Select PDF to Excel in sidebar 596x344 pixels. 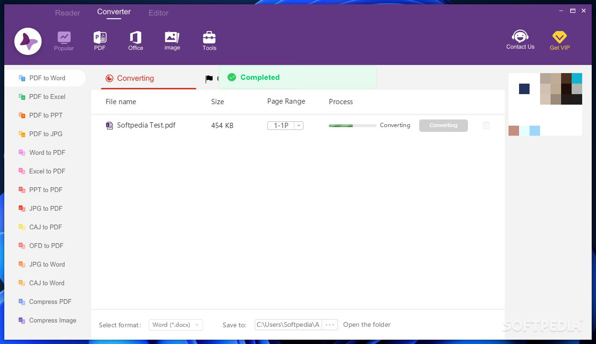pos(45,97)
